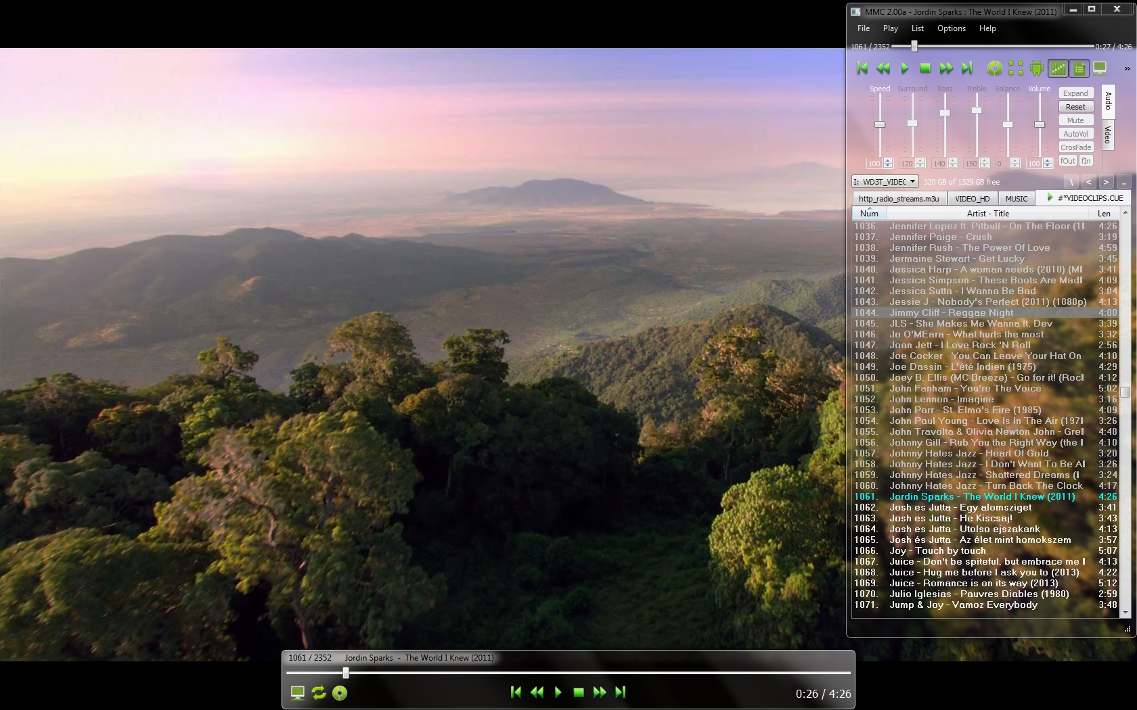Enable the CrosFade toggle
The height and width of the screenshot is (710, 1137).
(x=1075, y=147)
